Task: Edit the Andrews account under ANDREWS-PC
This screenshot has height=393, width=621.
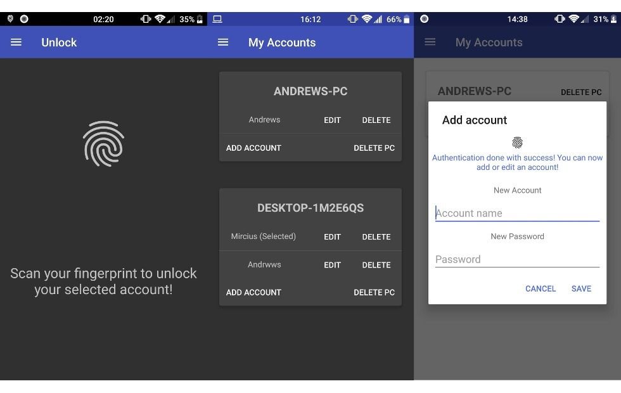Action: click(332, 120)
